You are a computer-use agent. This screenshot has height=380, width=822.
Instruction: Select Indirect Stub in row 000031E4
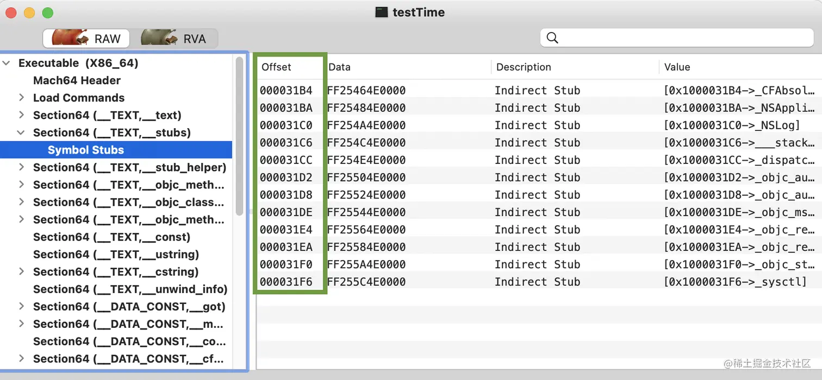(x=537, y=229)
